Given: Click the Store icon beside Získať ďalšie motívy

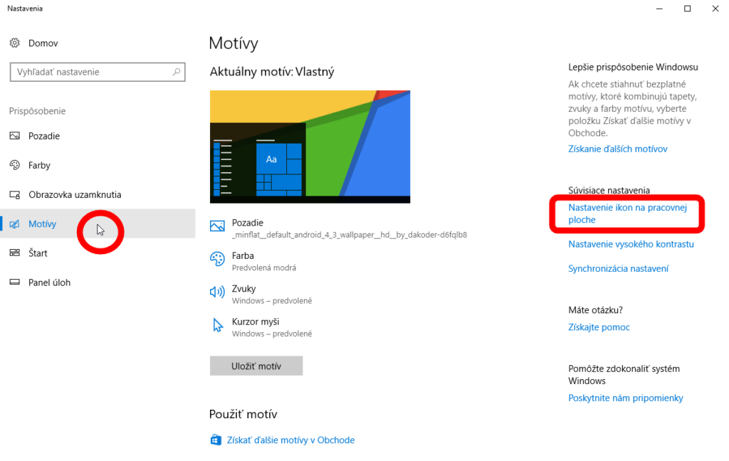Looking at the screenshot, I should (x=216, y=440).
